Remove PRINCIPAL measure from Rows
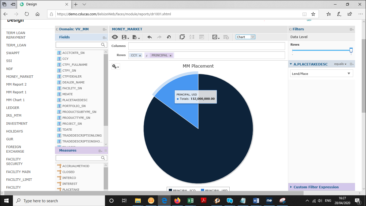Screen dimensions: 366x206 (x=170, y=56)
